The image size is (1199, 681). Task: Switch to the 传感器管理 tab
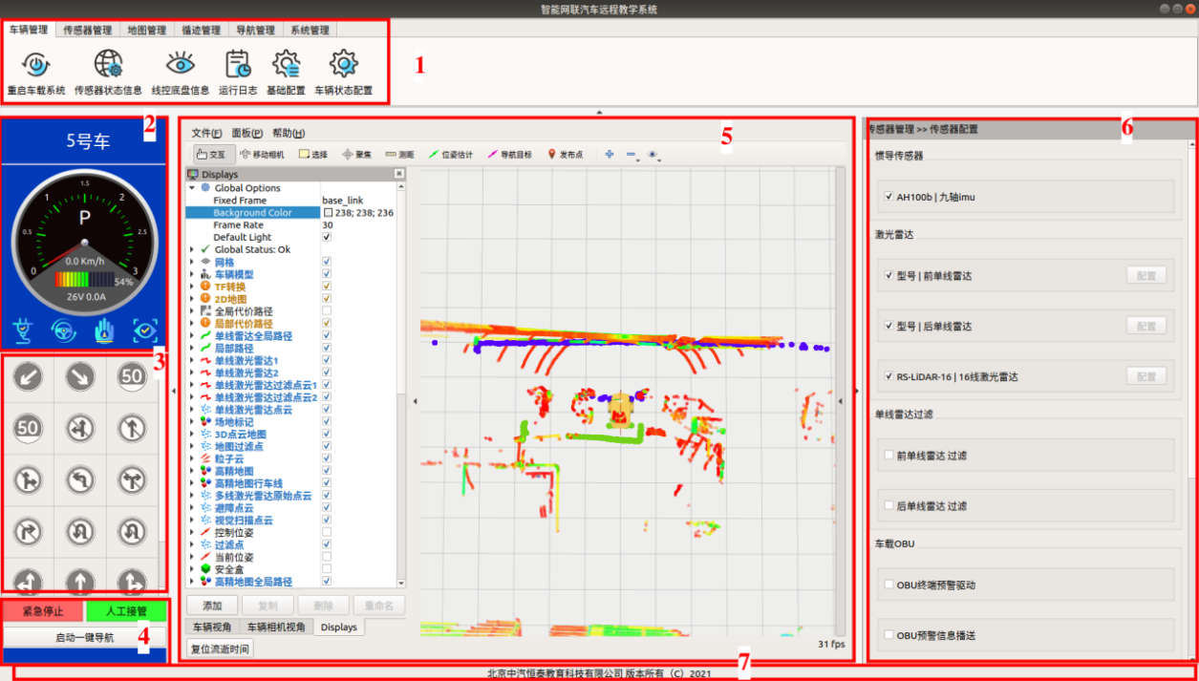point(88,30)
